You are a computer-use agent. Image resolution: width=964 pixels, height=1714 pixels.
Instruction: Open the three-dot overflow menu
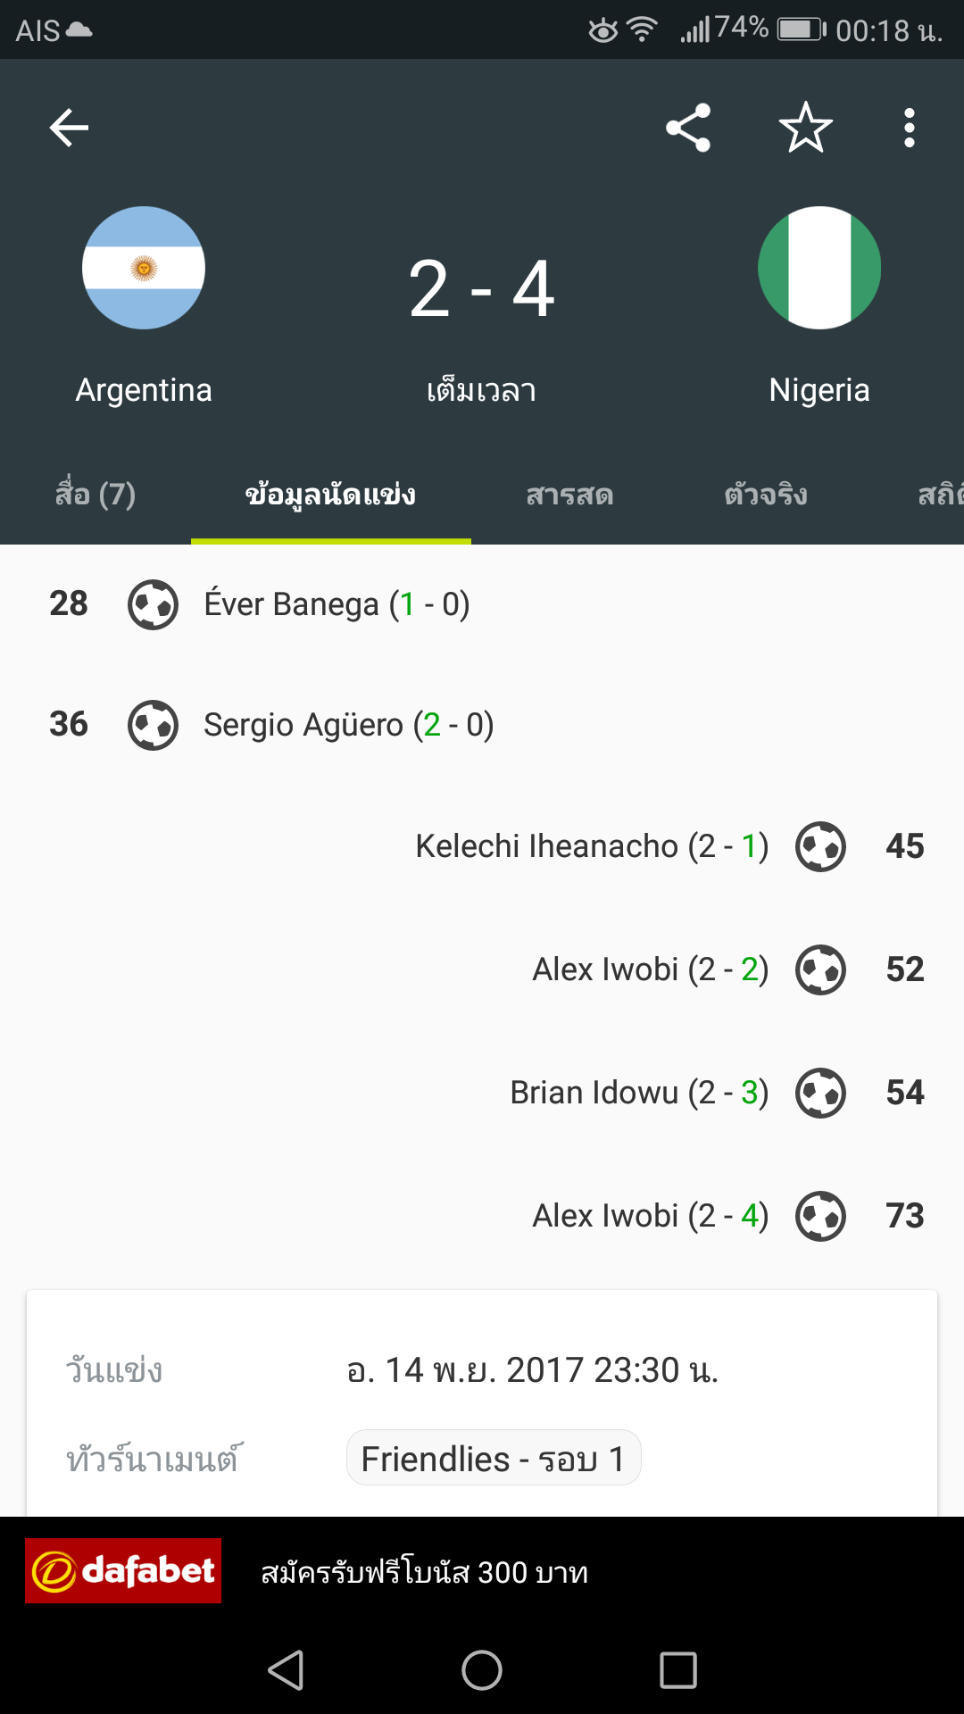909,128
